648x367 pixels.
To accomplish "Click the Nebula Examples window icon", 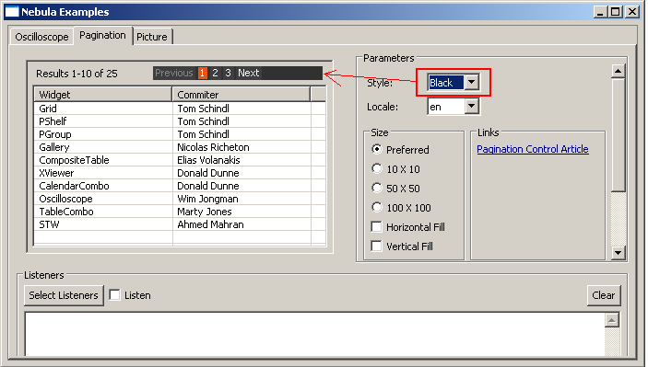I will coord(12,12).
